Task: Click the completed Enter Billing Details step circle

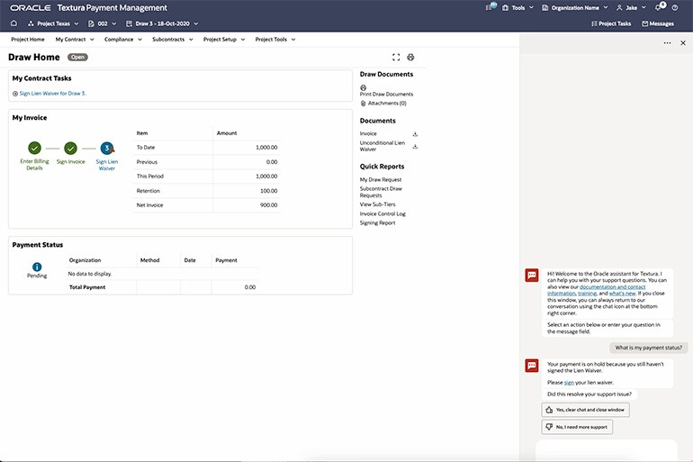Action: [34, 148]
